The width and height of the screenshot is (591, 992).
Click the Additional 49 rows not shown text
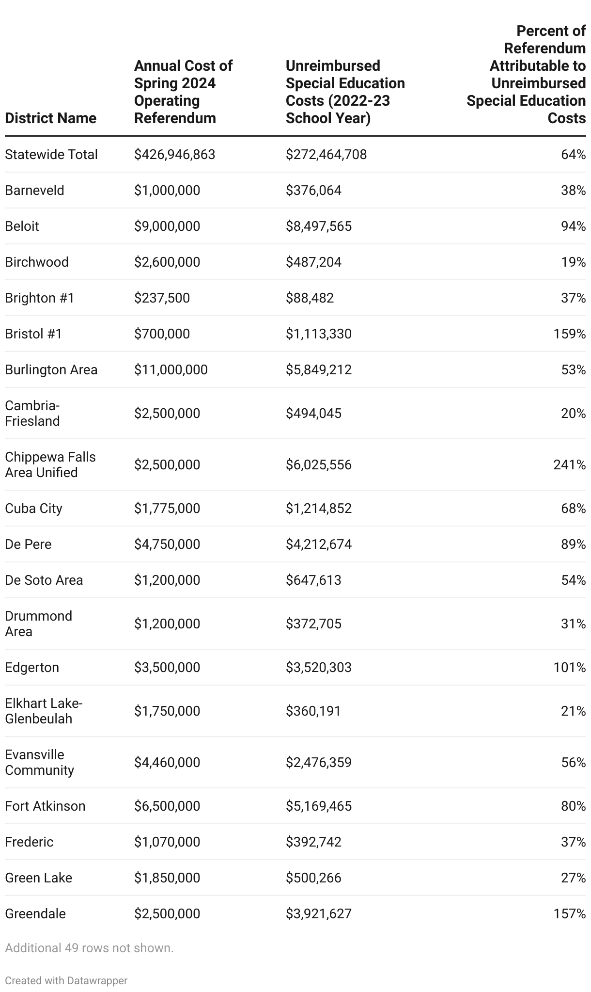89,948
